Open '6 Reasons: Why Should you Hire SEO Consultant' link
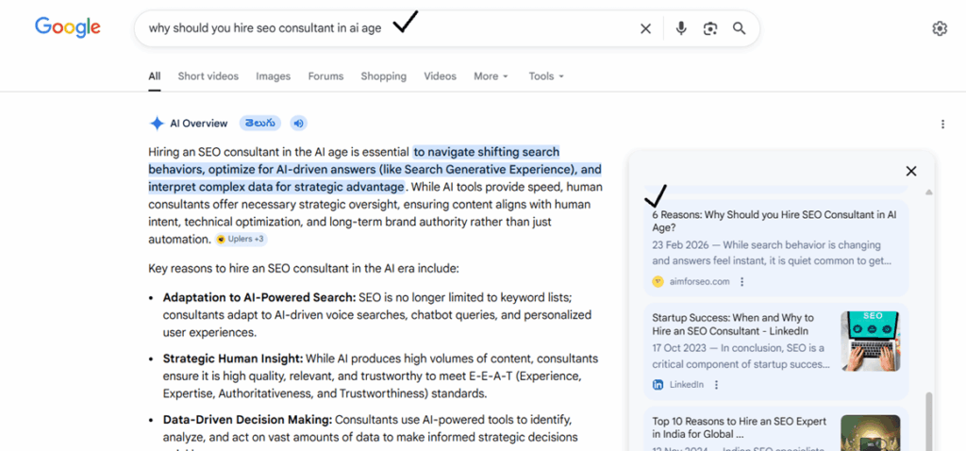This screenshot has height=451, width=966. 774,221
